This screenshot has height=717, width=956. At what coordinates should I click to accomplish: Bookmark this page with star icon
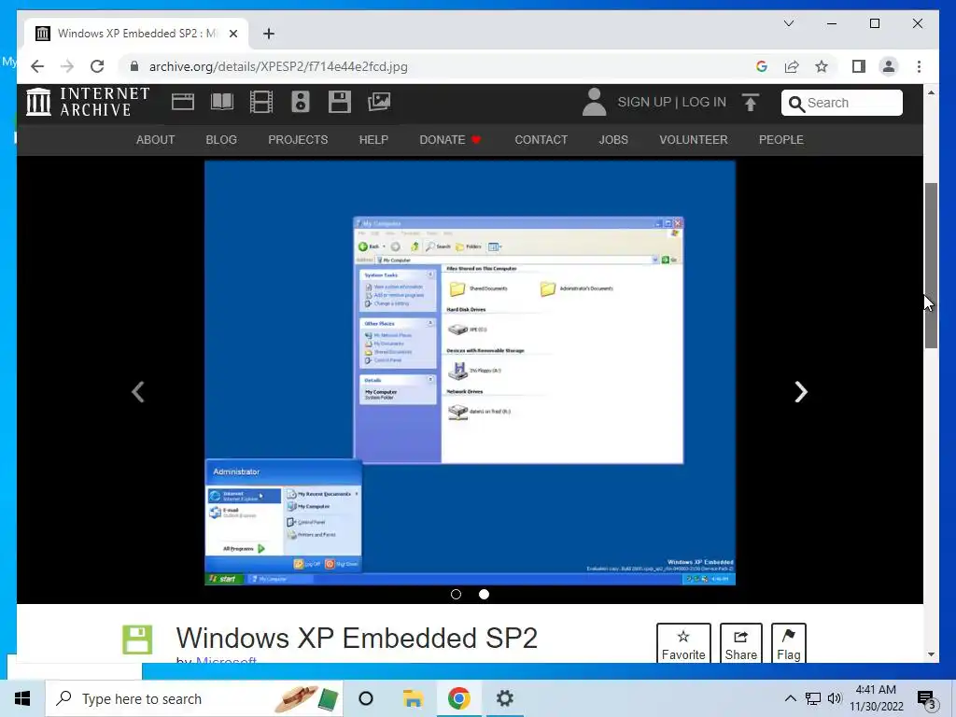tap(822, 66)
